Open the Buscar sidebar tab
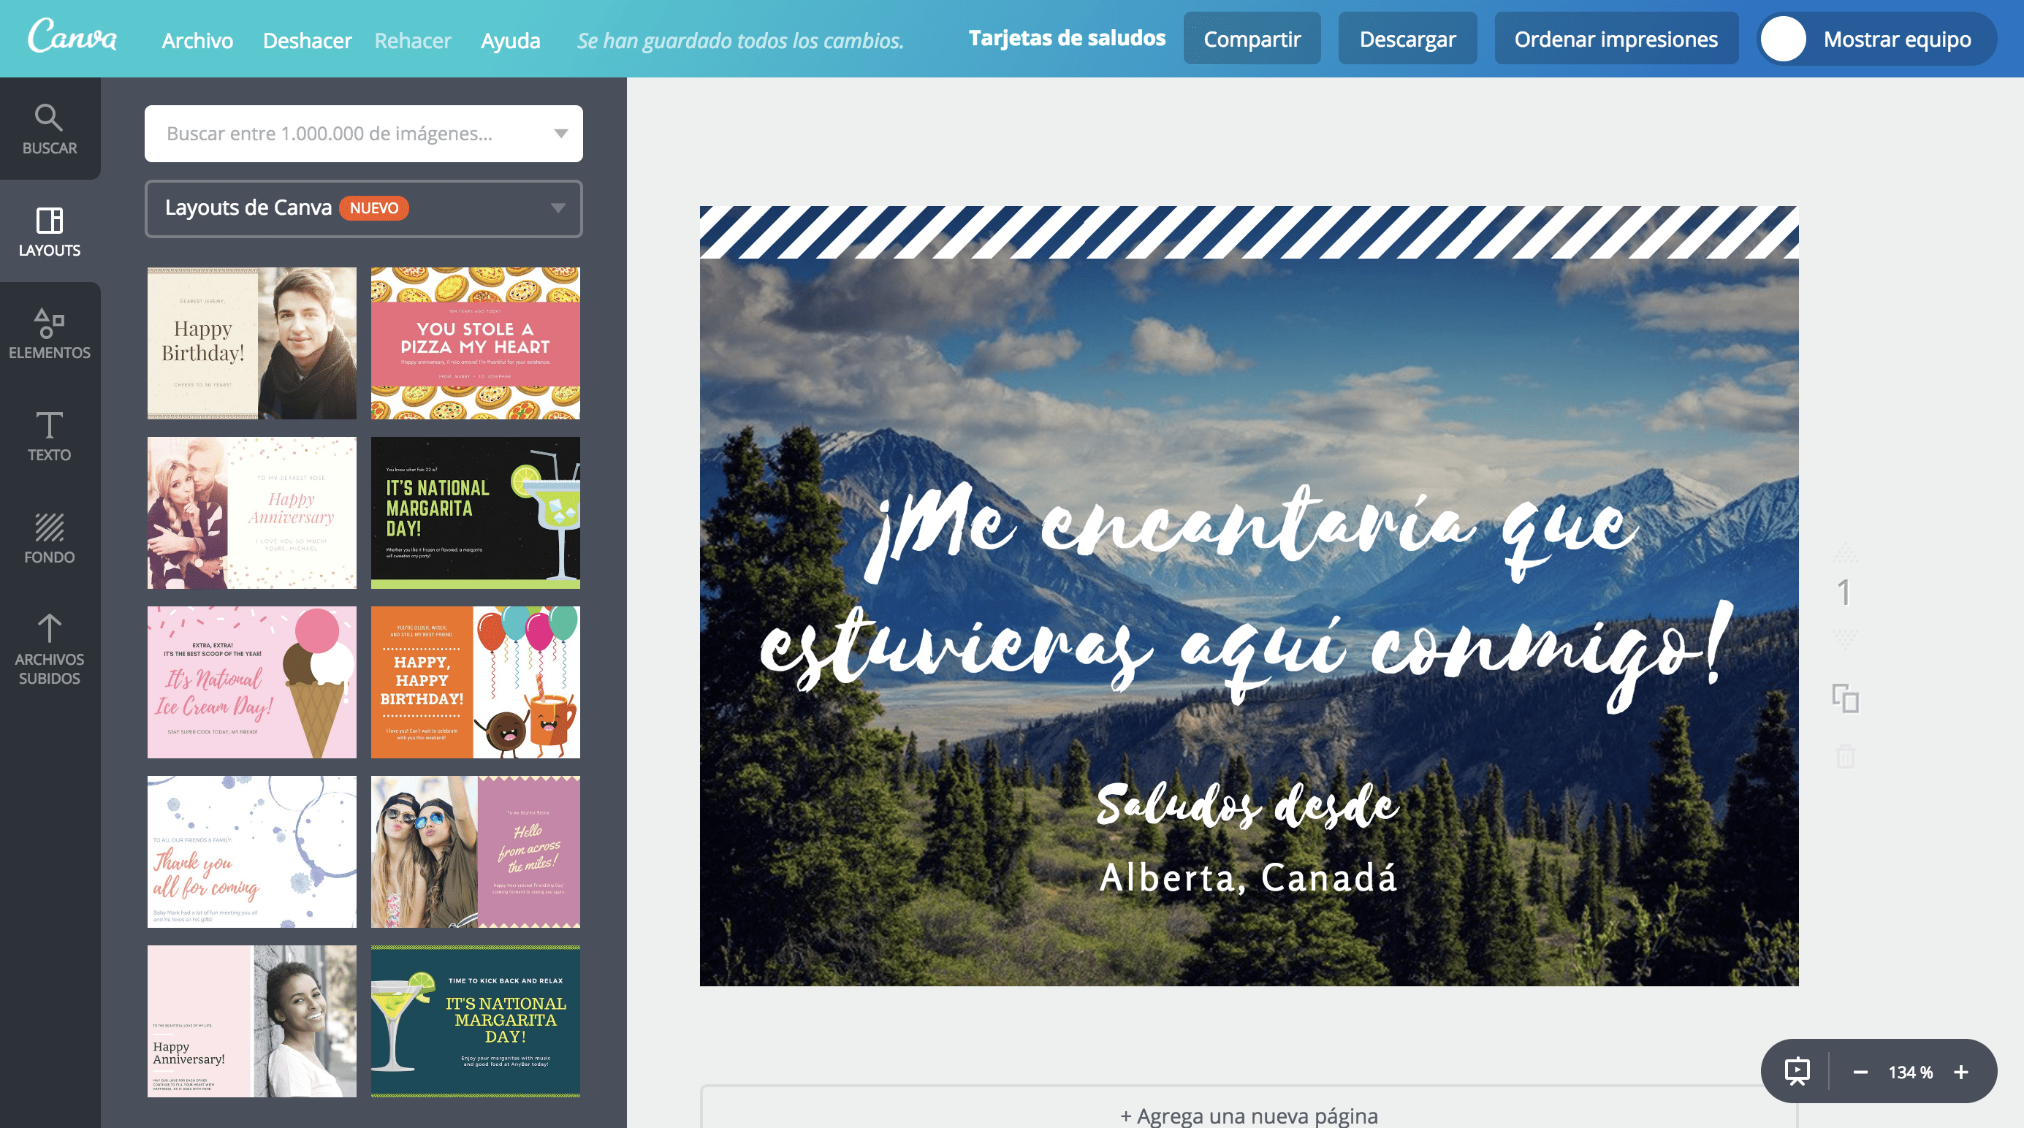This screenshot has height=1128, width=2024. [x=50, y=129]
